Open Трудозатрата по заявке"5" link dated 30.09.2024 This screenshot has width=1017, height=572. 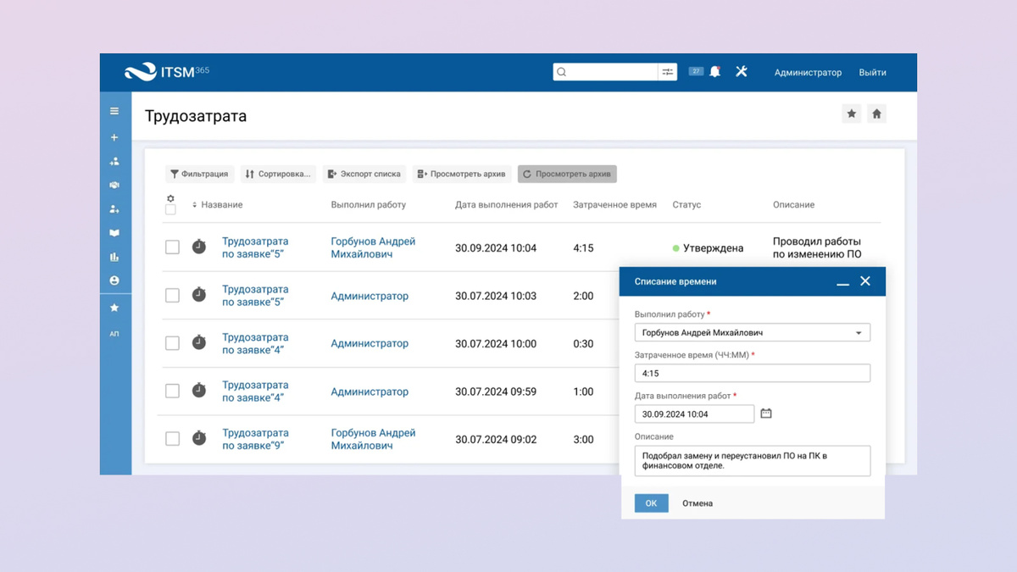pos(255,247)
